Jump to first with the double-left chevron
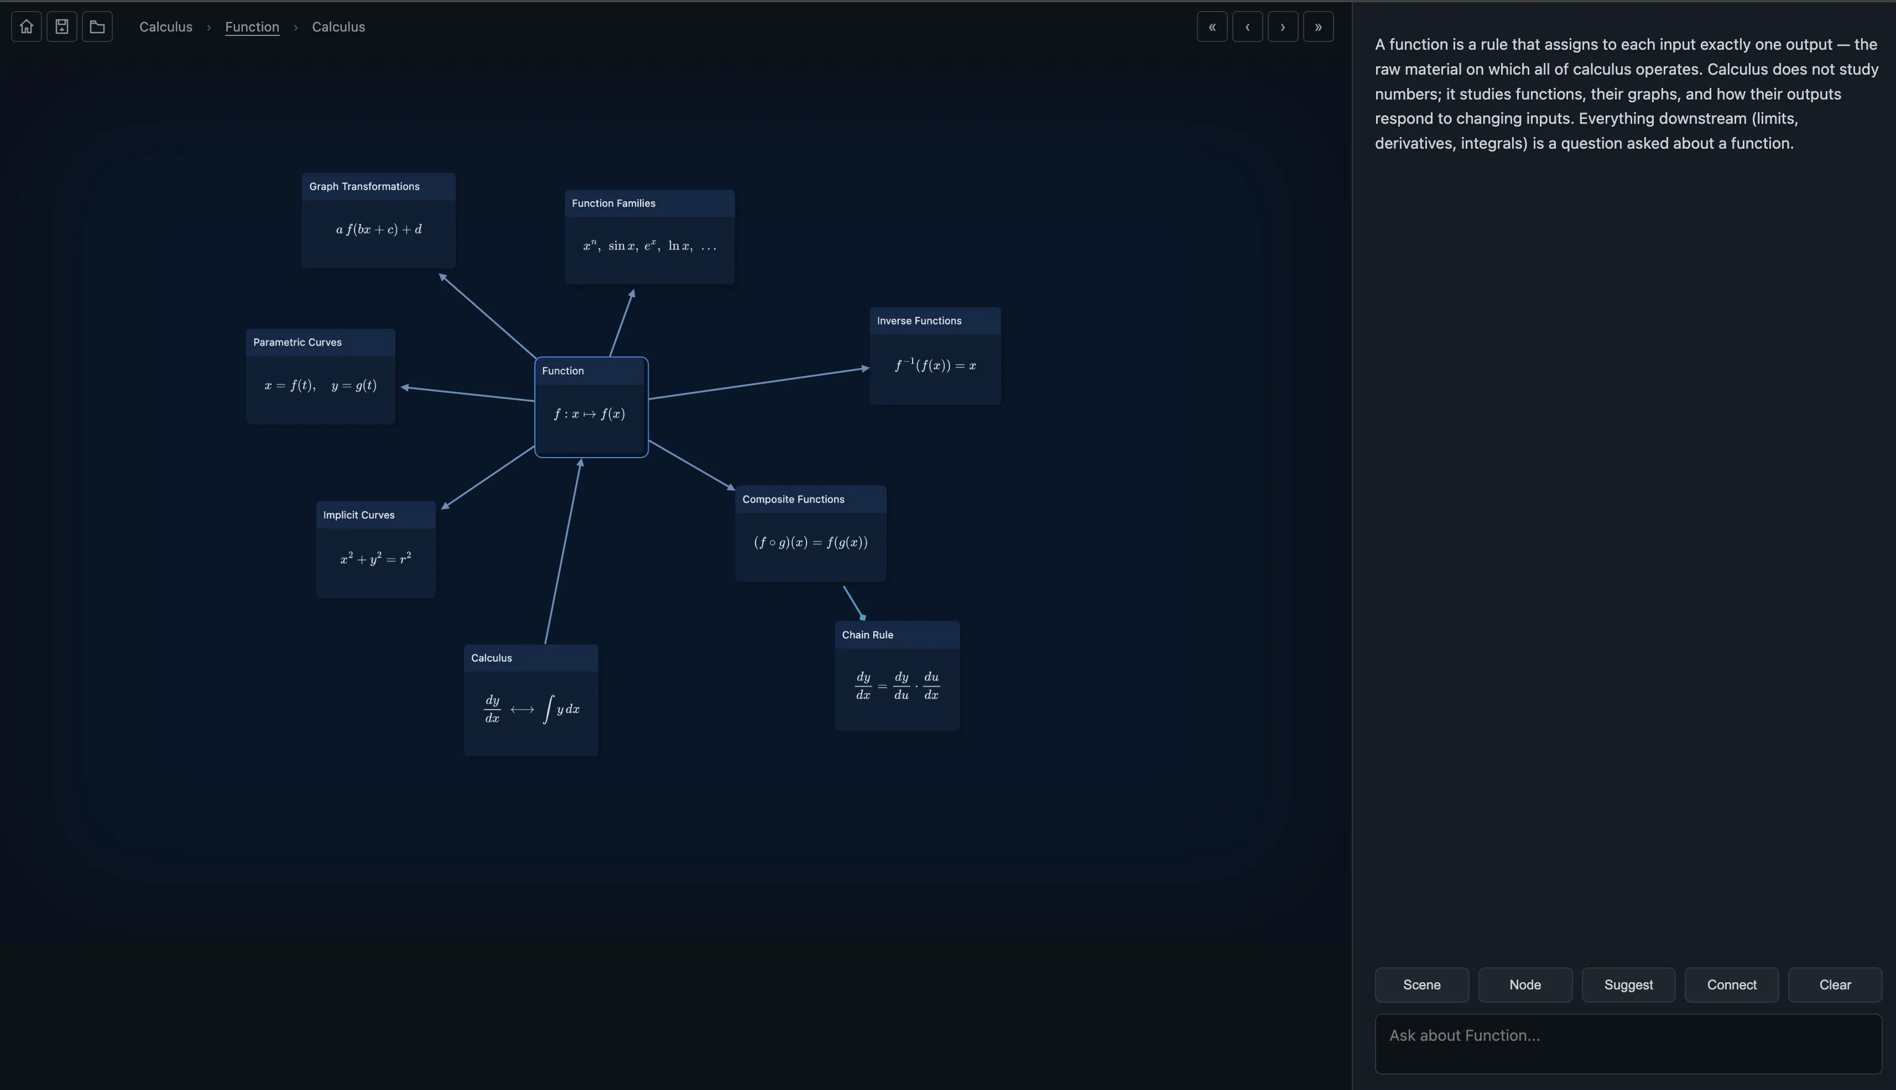 tap(1212, 27)
